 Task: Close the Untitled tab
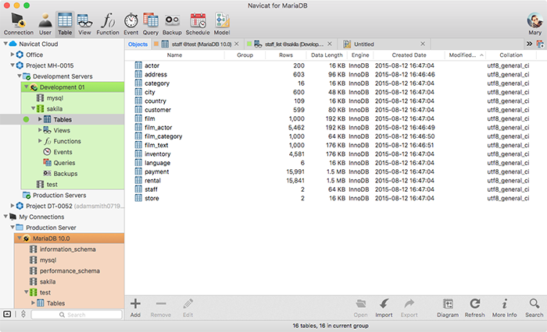click(423, 44)
